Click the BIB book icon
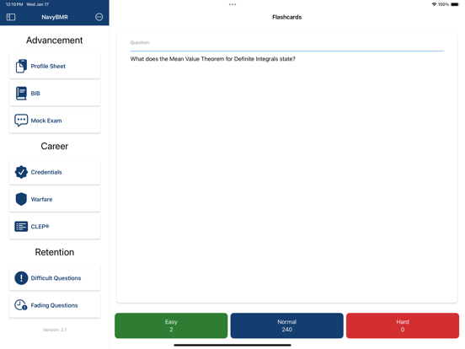 21,94
